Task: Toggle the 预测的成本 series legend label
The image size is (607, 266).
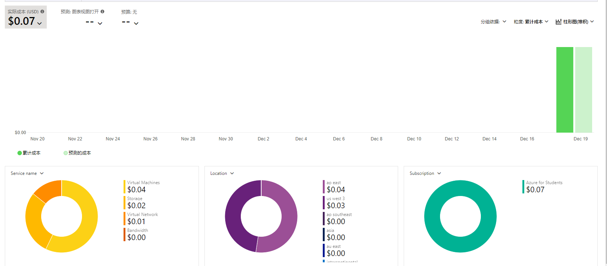Action: [x=79, y=153]
